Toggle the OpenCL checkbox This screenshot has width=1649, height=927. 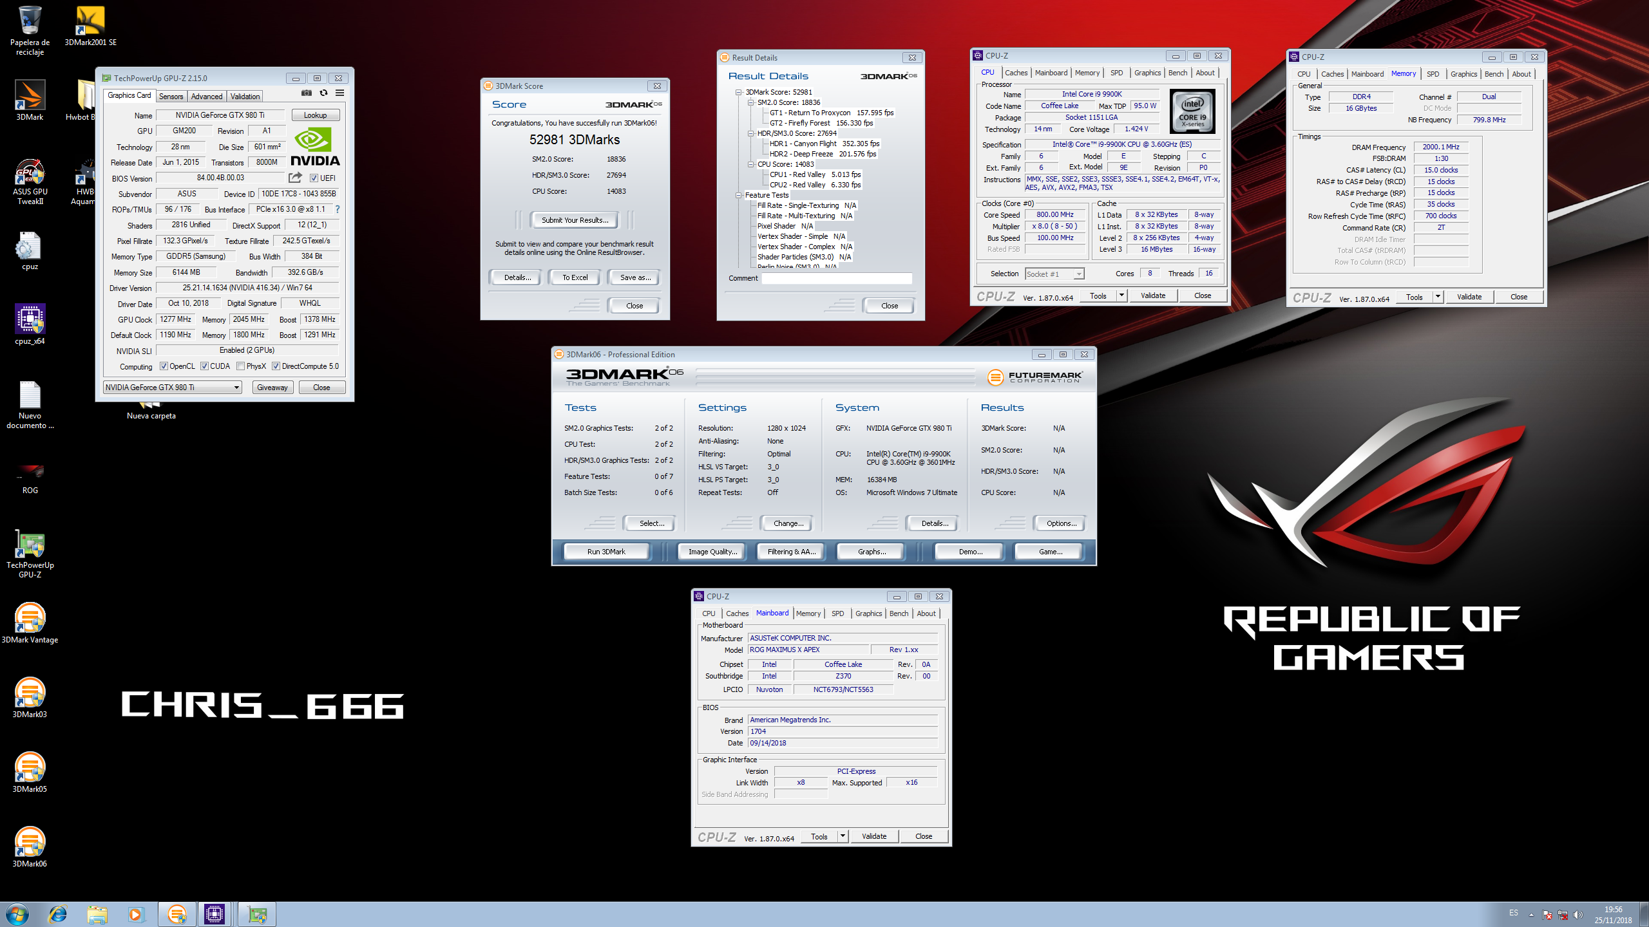164,366
